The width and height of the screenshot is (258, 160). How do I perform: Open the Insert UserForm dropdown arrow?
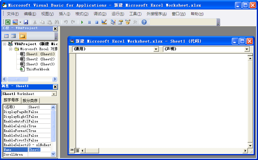pyautogui.click(x=20, y=22)
